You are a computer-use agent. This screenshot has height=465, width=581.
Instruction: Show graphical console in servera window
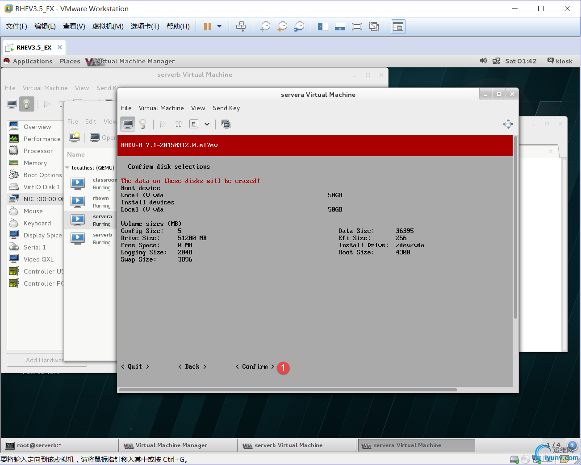[x=128, y=124]
